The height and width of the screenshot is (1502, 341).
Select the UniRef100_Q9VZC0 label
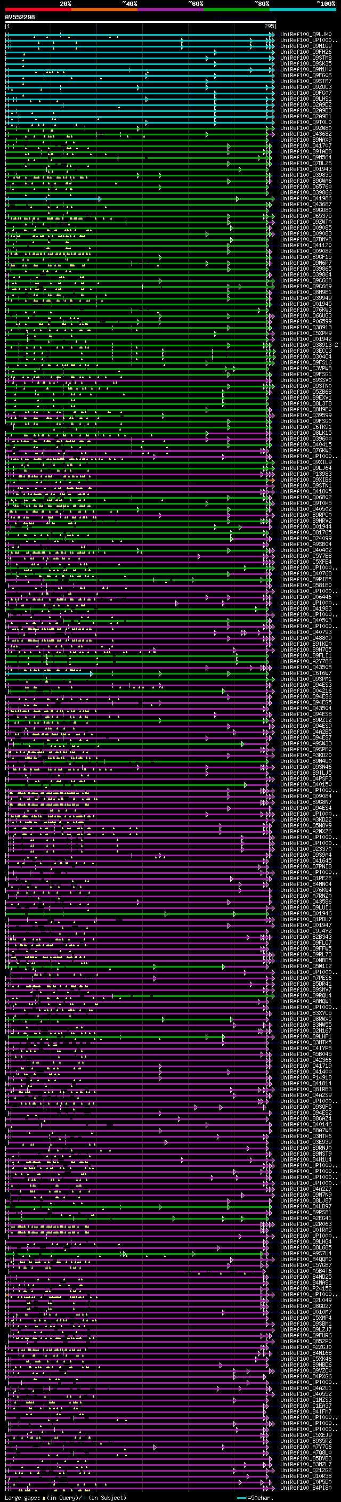coord(306,1370)
